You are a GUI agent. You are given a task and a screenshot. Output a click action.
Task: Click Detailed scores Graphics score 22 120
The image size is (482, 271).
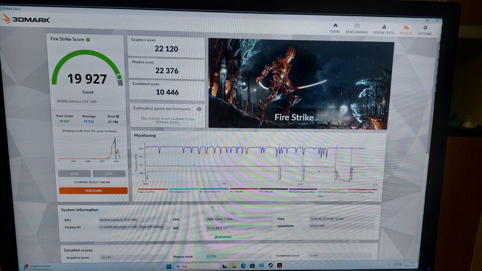134,257
